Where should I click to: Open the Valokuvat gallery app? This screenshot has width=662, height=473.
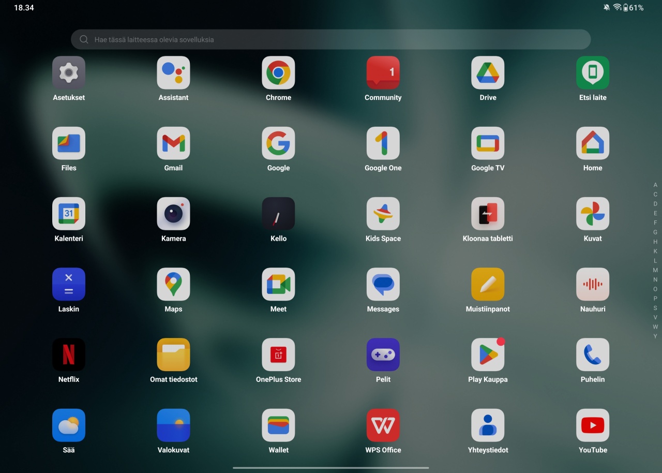pyautogui.click(x=173, y=425)
